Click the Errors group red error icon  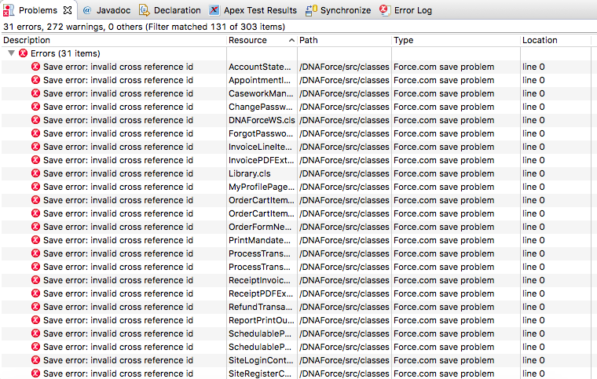coord(24,53)
